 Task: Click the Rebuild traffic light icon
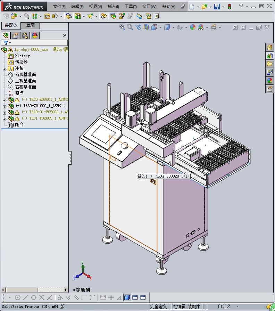[x=230, y=7]
